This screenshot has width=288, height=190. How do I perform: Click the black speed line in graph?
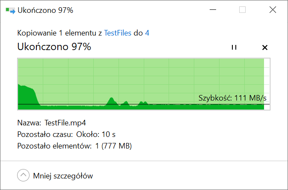click(x=144, y=104)
